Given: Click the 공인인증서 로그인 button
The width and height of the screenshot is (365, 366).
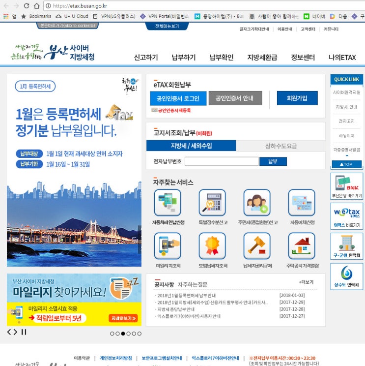Looking at the screenshot, I should pos(178,98).
